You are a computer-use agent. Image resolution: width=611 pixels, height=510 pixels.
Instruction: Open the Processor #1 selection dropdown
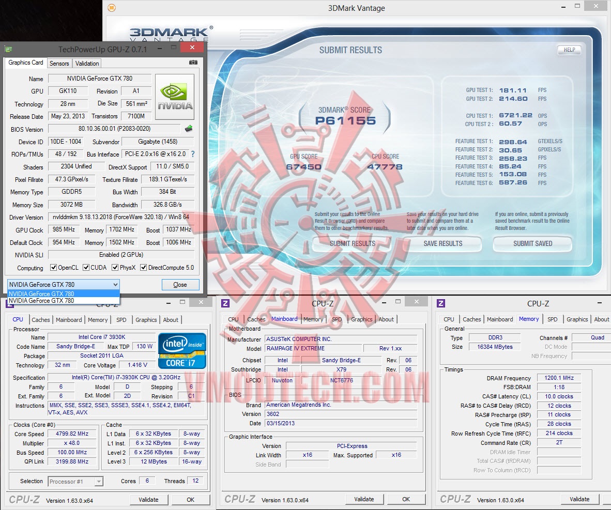[75, 482]
